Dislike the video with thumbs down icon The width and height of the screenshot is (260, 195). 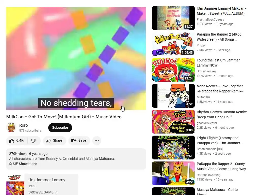[x=34, y=141]
